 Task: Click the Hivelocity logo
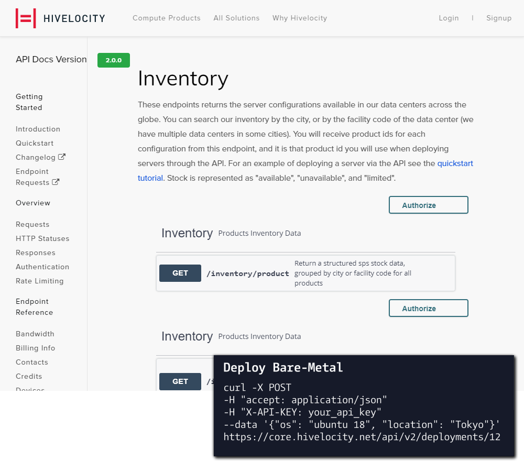60,18
